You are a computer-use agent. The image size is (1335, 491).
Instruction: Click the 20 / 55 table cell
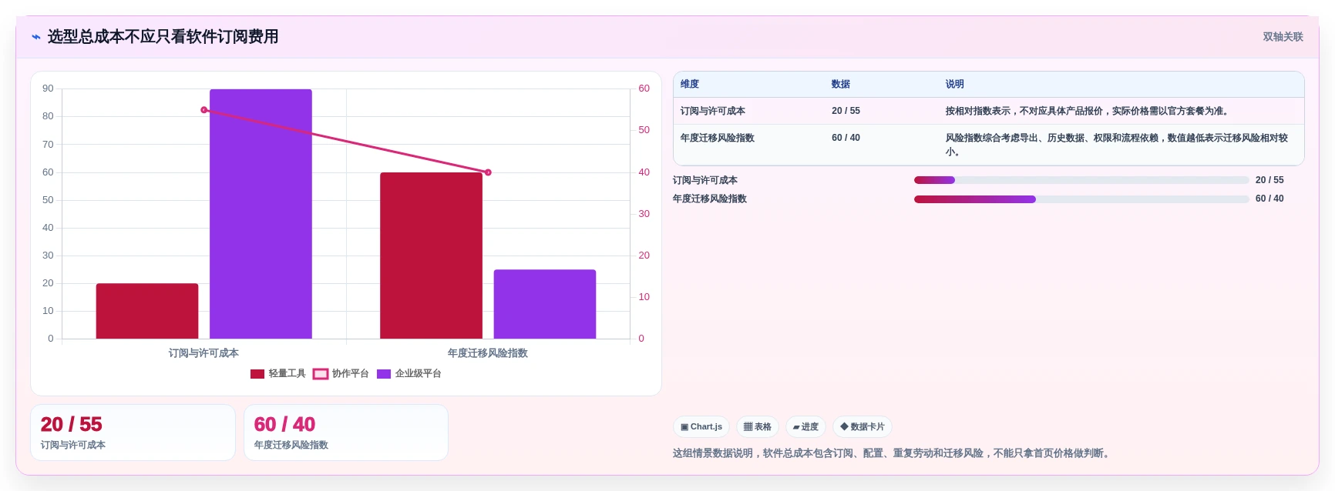846,111
